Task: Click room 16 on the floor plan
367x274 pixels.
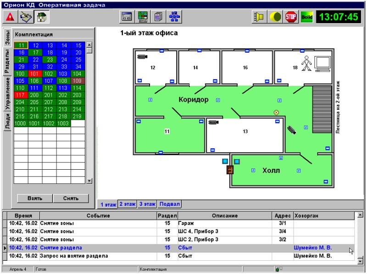Action: 247,67
